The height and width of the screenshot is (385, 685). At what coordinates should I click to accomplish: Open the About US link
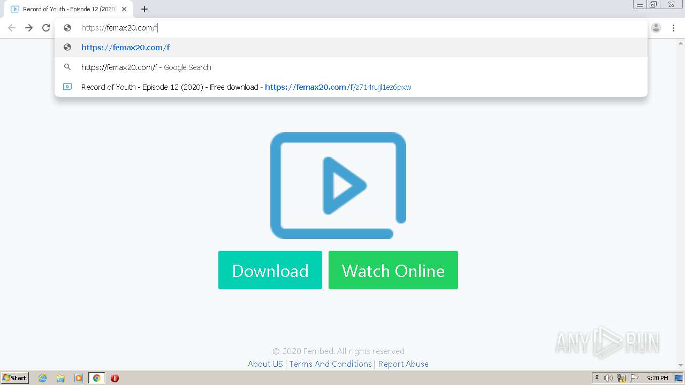(265, 364)
